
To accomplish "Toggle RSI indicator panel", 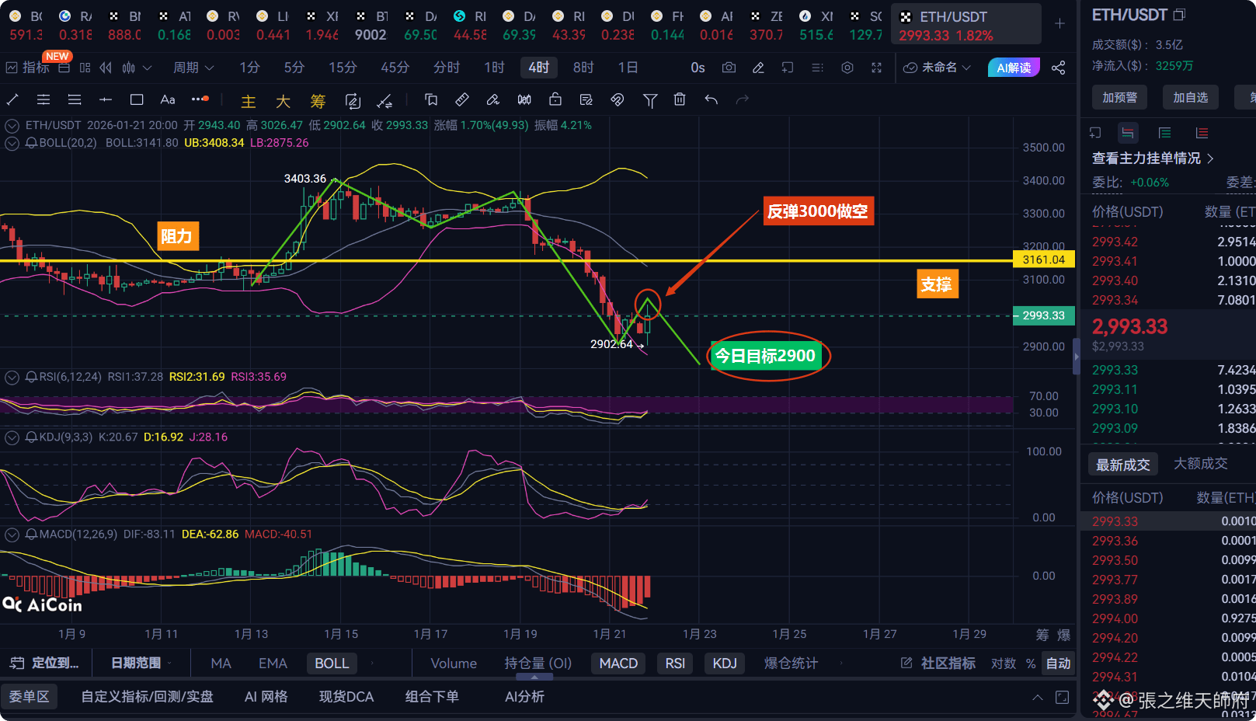I will pyautogui.click(x=675, y=664).
